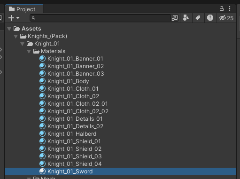Select the Assets folder
240x179 pixels.
(31, 29)
